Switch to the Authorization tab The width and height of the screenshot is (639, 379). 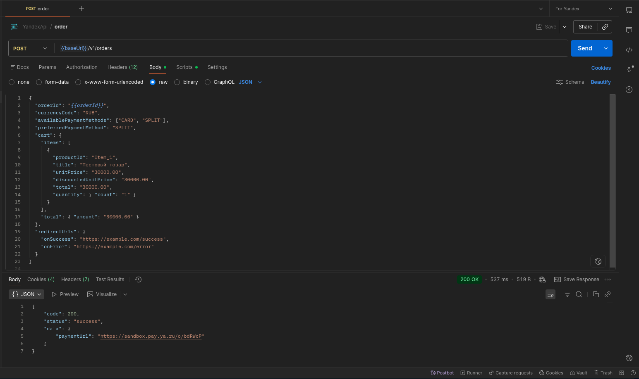pyautogui.click(x=82, y=67)
